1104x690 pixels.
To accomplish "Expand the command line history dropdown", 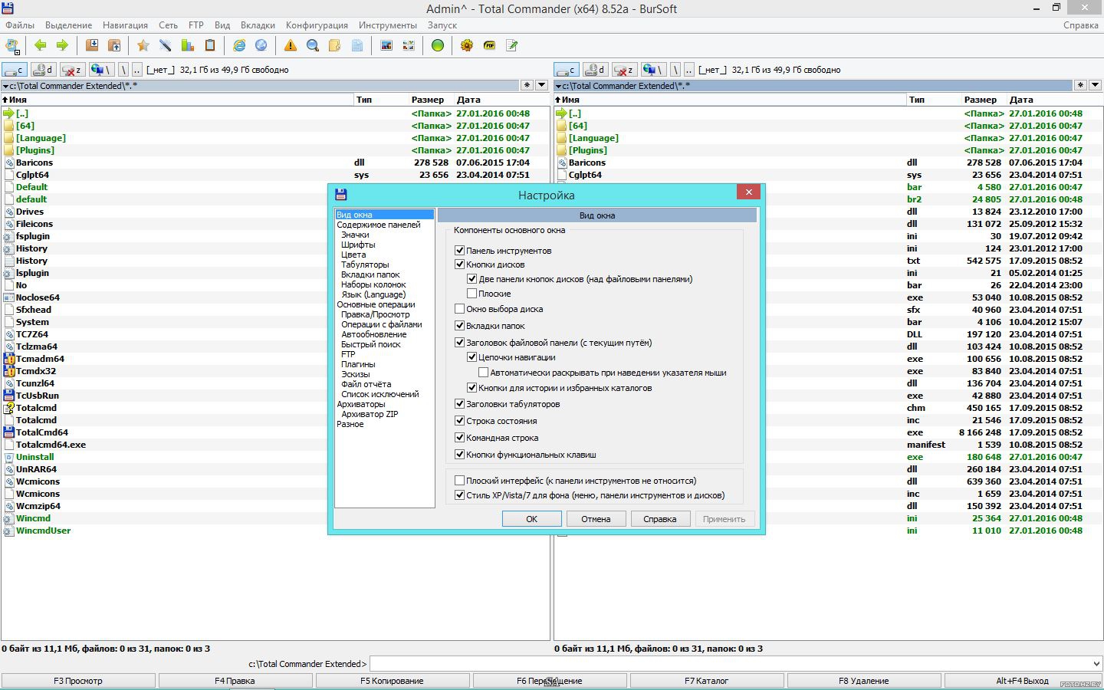I will (x=1096, y=663).
